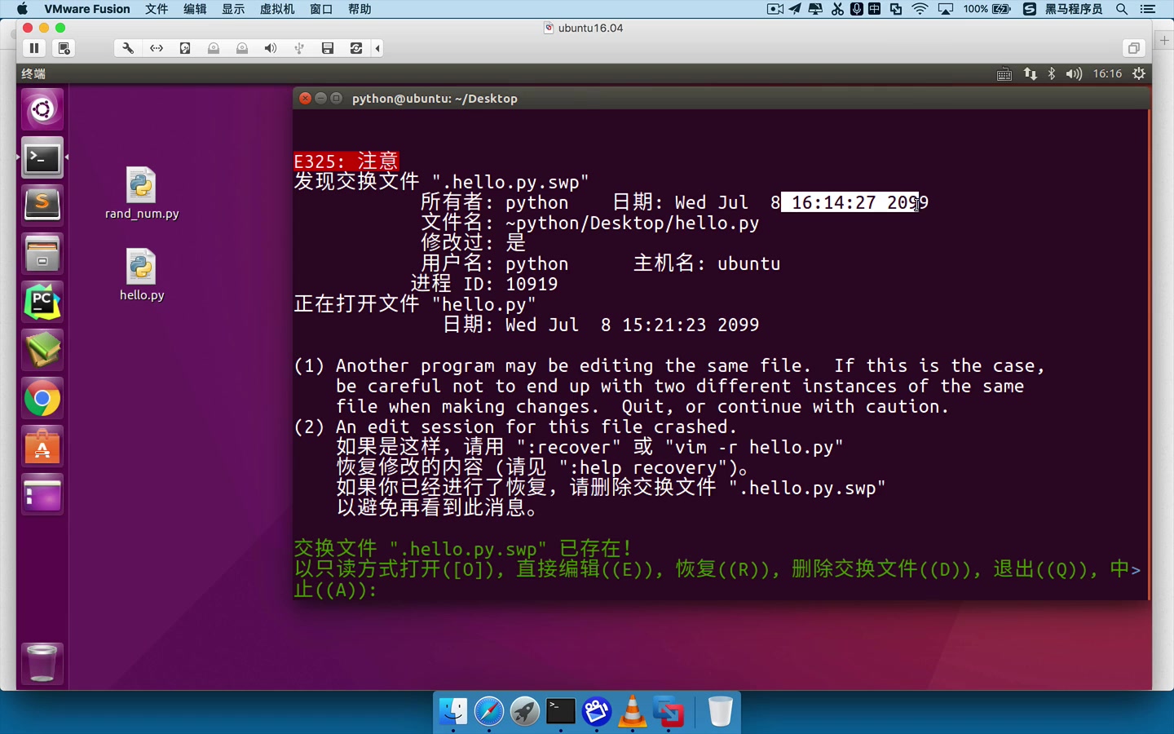
Task: Click the USB devices icon in VMware toolbar
Action: (x=298, y=48)
